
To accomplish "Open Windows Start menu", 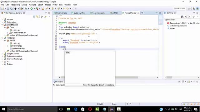I will [3, 109].
